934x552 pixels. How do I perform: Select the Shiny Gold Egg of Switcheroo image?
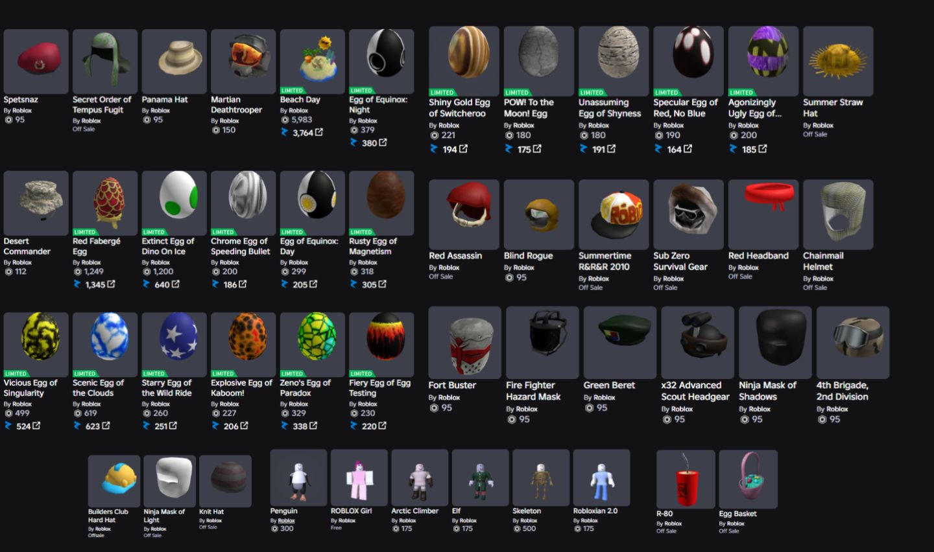click(x=464, y=61)
